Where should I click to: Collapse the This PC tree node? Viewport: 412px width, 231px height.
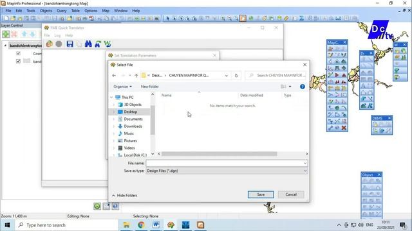pyautogui.click(x=111, y=97)
